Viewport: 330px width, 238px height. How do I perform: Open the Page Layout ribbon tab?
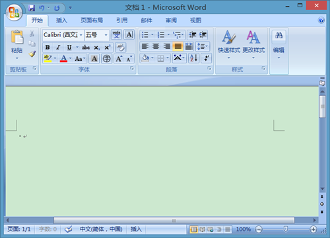pyautogui.click(x=92, y=20)
